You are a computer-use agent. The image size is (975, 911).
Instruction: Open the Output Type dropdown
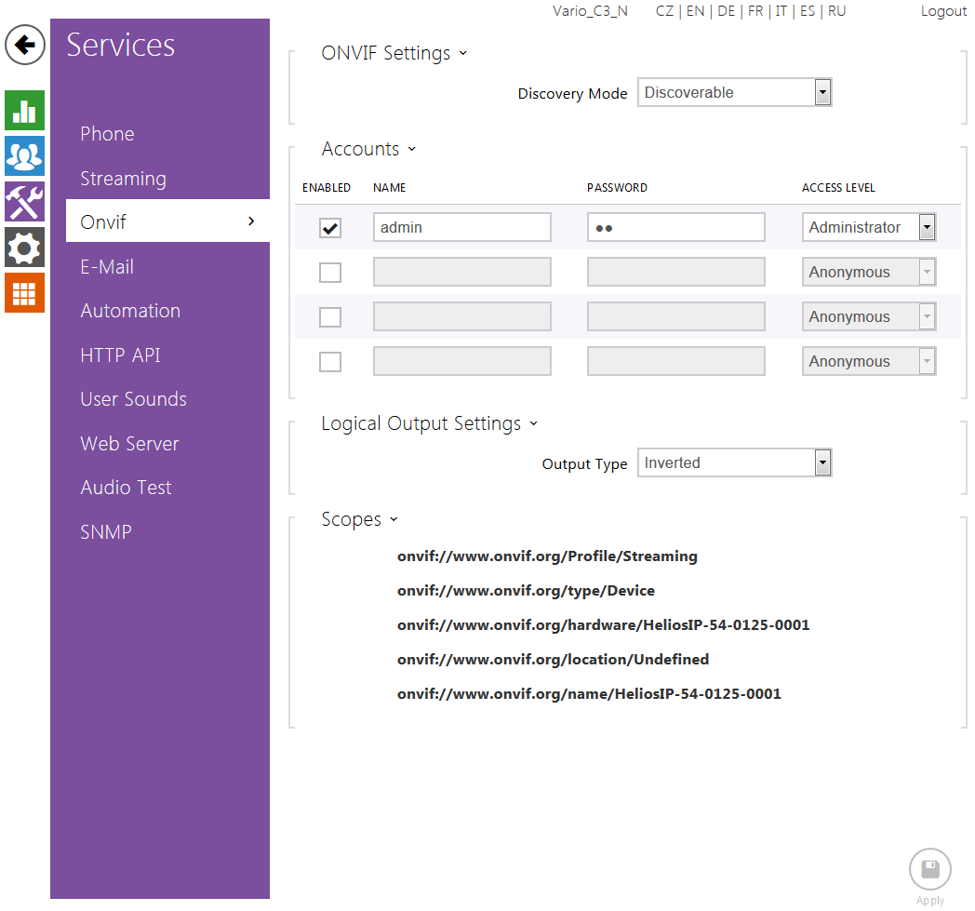point(734,462)
